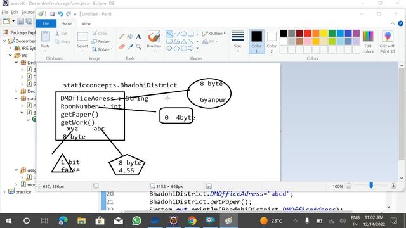Viewport: 406px width, 228px height.
Task: Click the zoom out minus button
Action: click(349, 186)
